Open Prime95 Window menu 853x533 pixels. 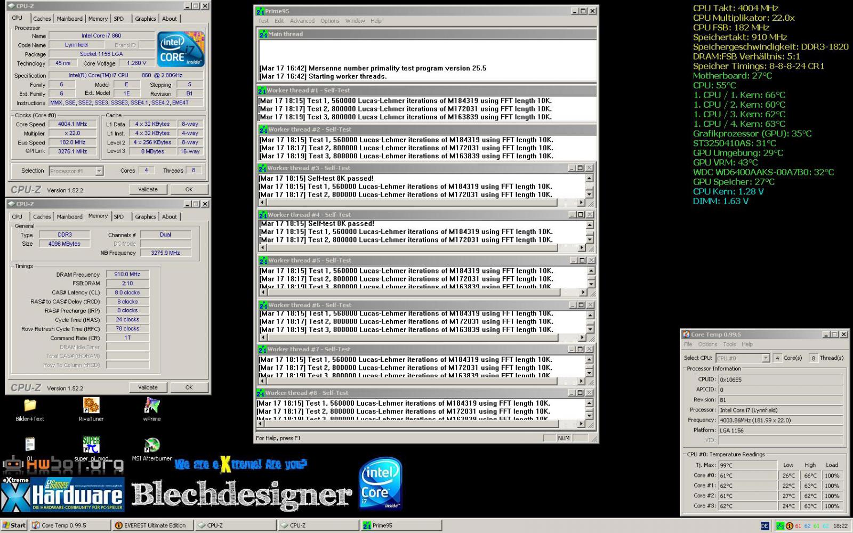355,21
